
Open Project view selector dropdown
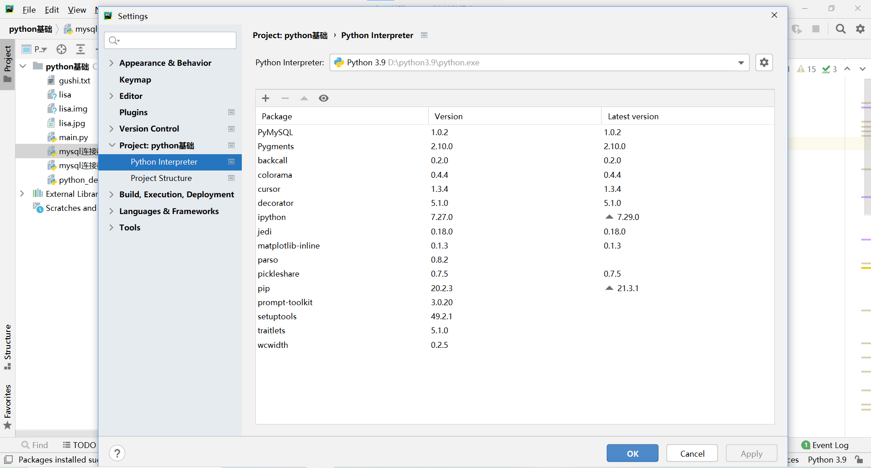[35, 49]
